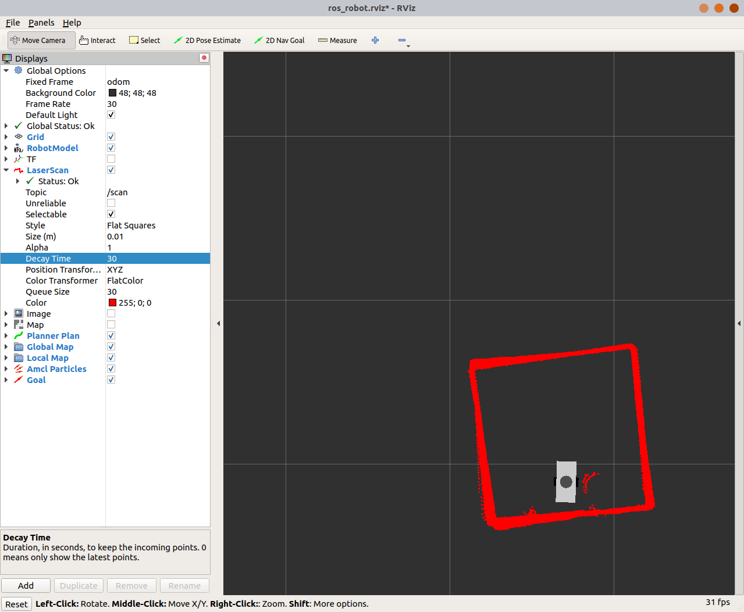Click the Amcl Particles icon
This screenshot has width=744, height=612.
[x=19, y=368]
